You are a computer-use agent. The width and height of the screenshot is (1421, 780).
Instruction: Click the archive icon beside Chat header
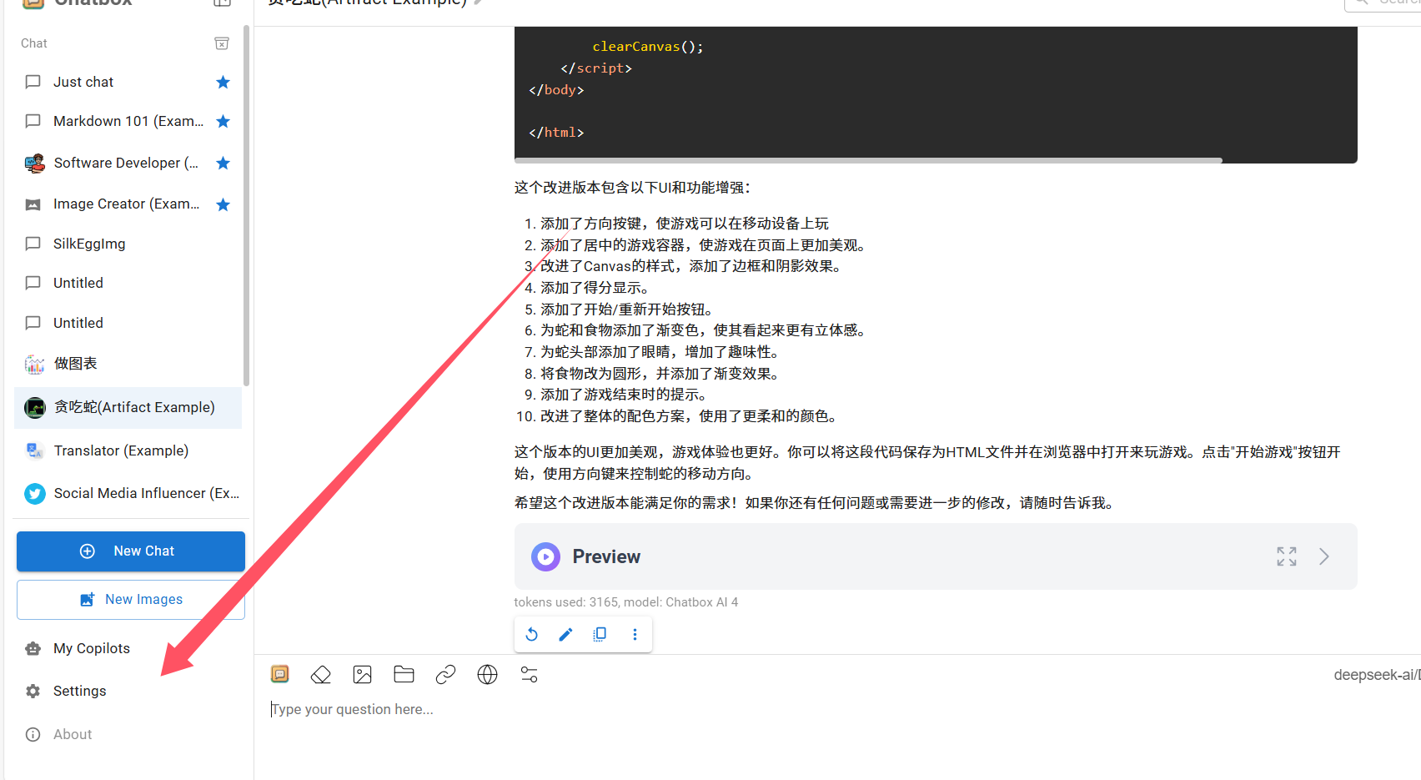pos(222,43)
